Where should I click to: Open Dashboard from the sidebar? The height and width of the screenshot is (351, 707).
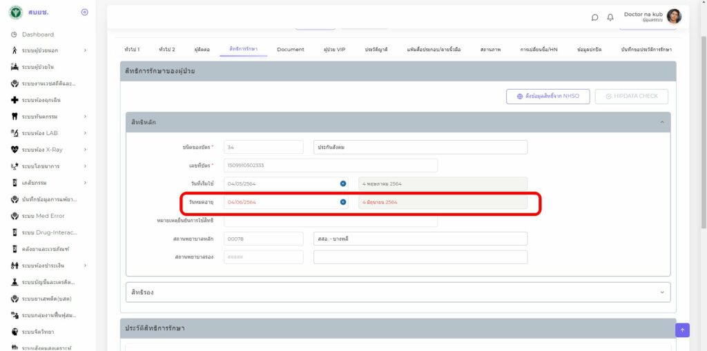(x=37, y=34)
